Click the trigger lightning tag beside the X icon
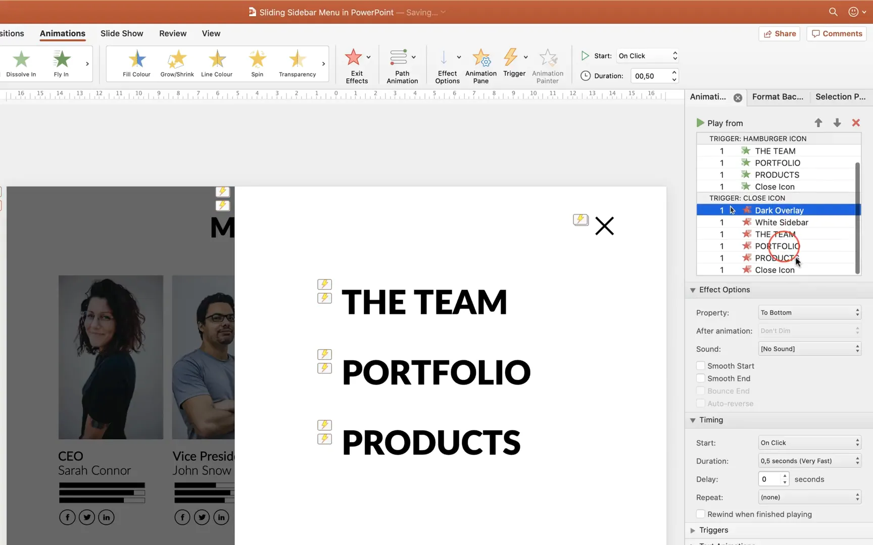The height and width of the screenshot is (545, 873). click(580, 220)
